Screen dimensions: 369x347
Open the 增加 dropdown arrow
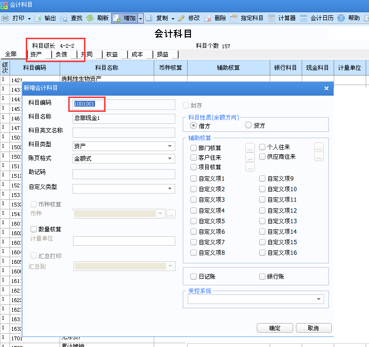(140, 18)
